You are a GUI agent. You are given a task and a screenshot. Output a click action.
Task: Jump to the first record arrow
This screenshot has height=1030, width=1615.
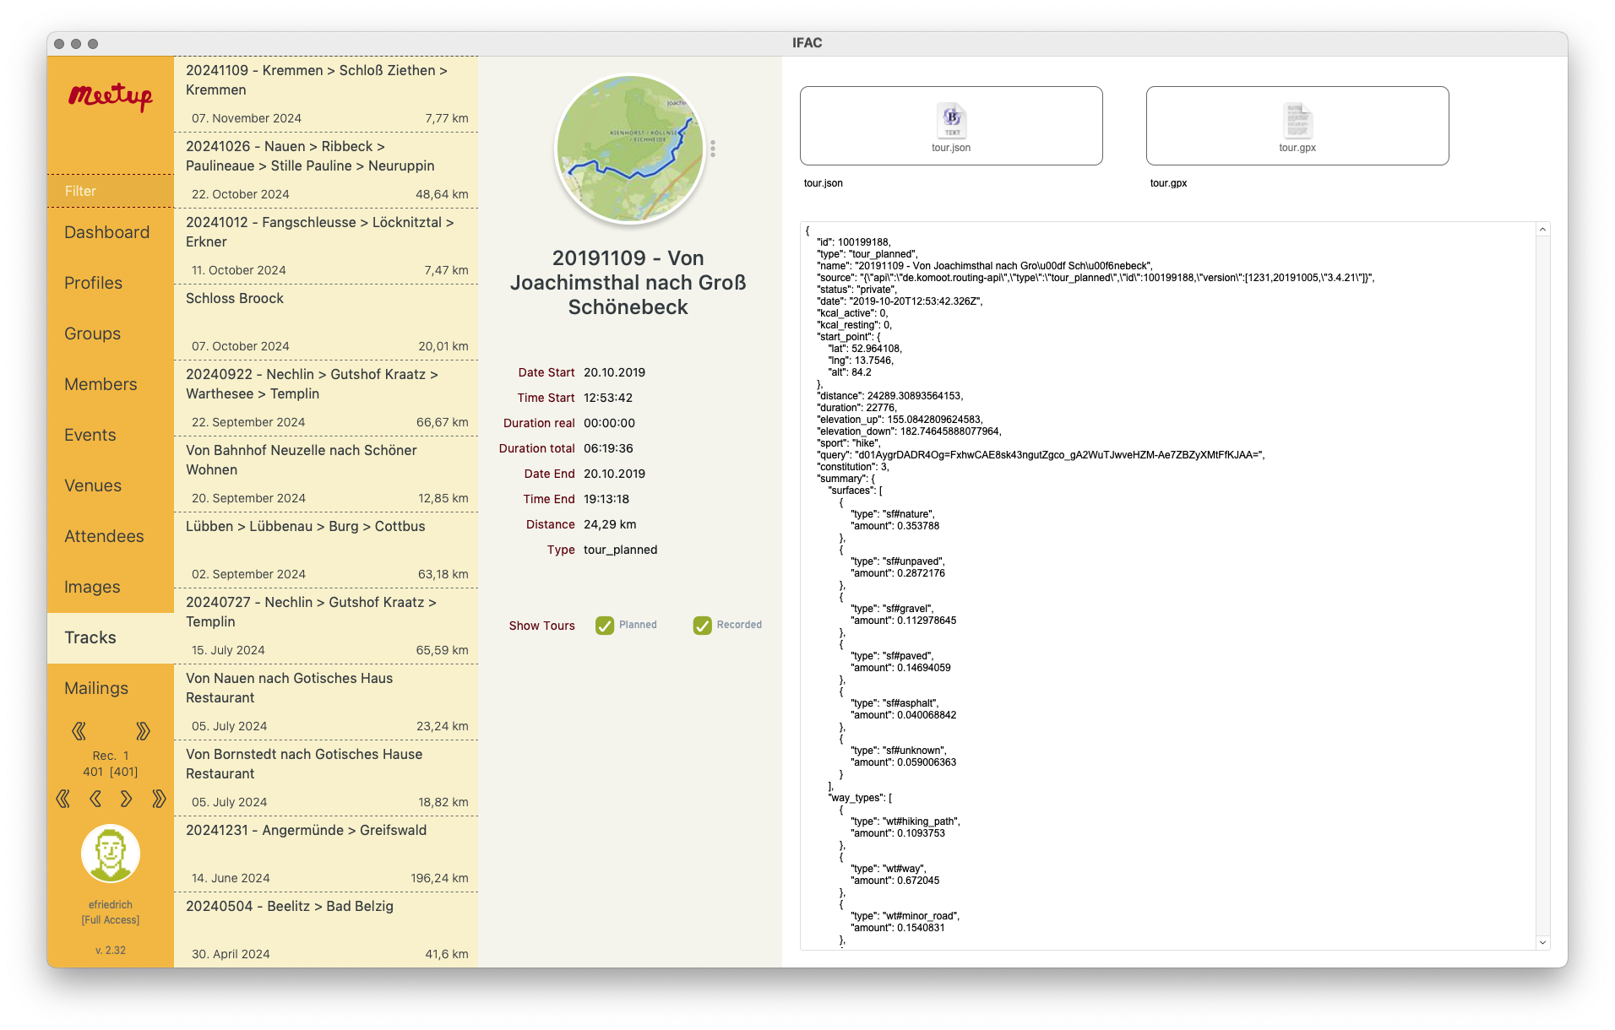63,799
